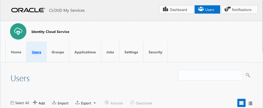Click the magnifier search icon
Viewport: 263px width, 108px height.
[248, 75]
